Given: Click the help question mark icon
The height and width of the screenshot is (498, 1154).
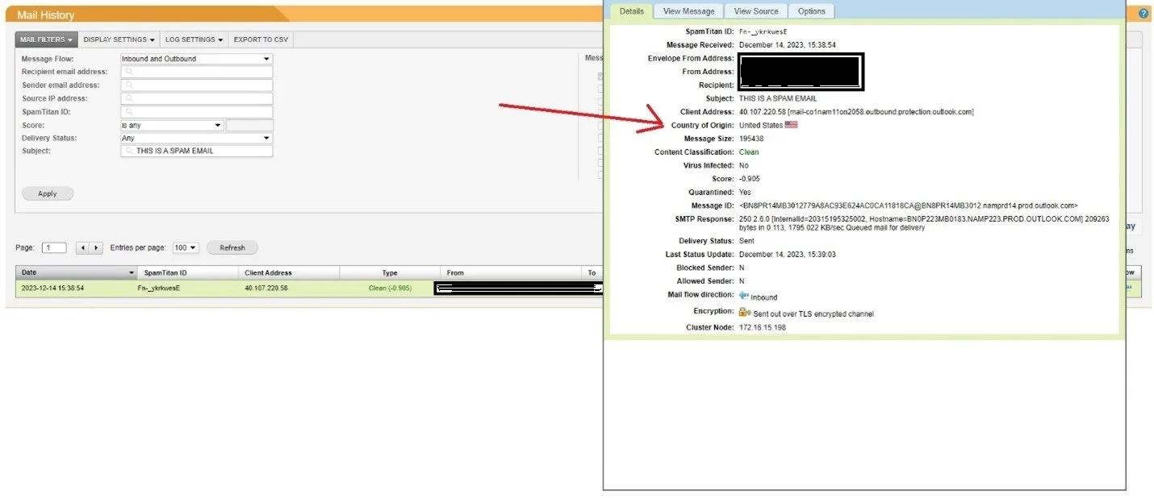Looking at the screenshot, I should tap(1143, 14).
